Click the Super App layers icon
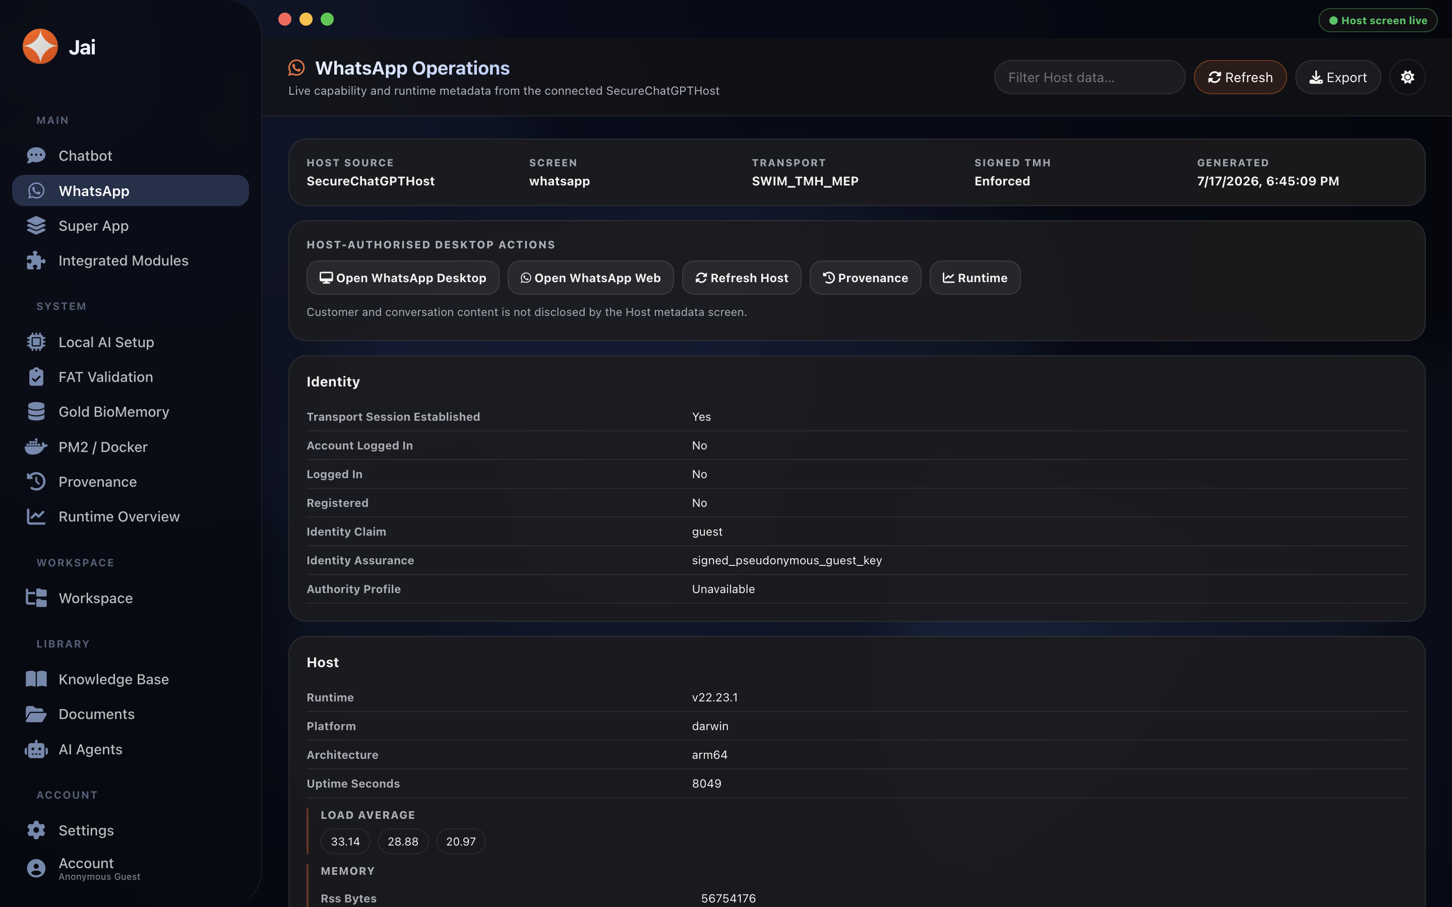Viewport: 1452px width, 907px height. [36, 226]
